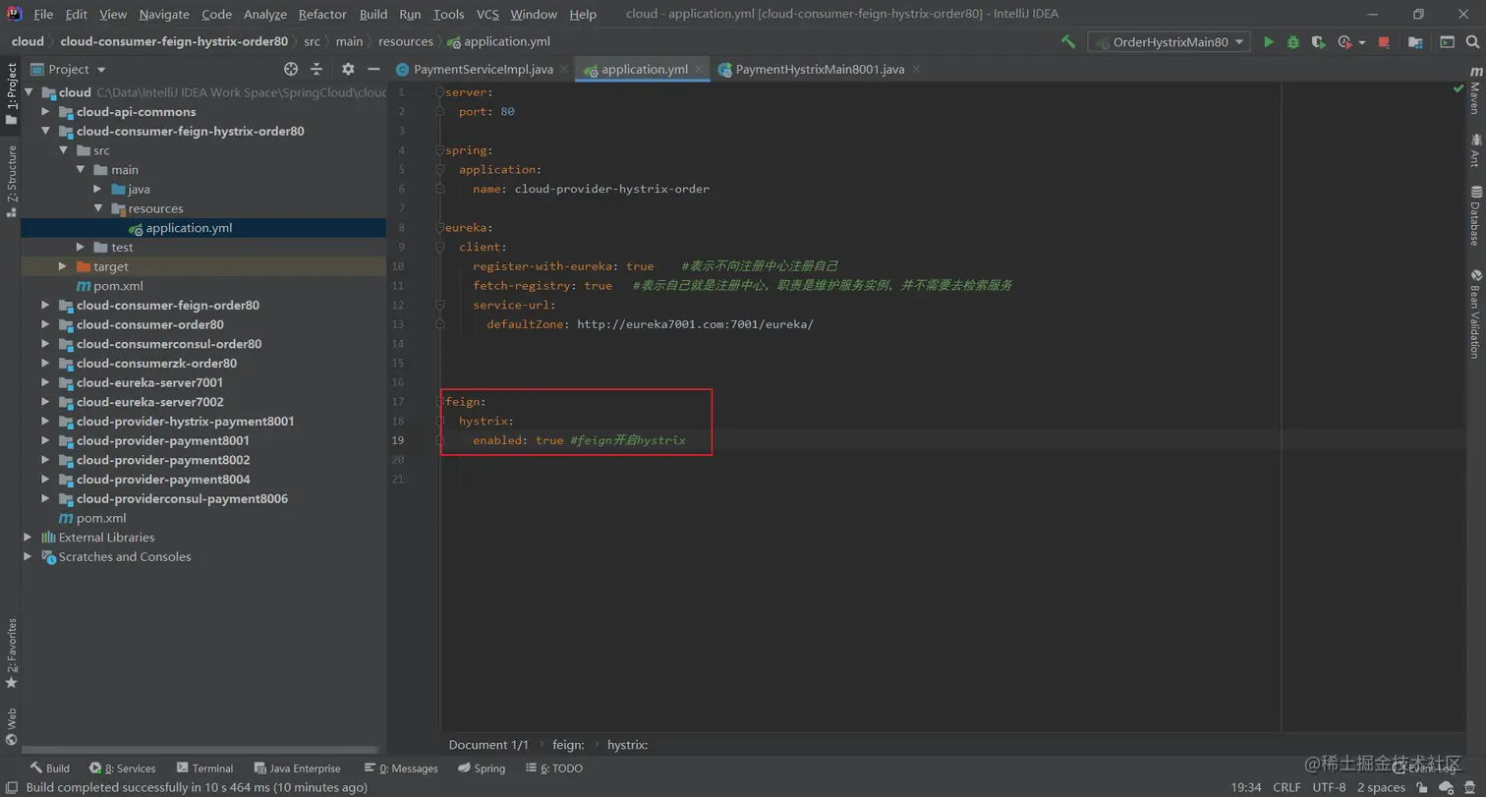Image resolution: width=1486 pixels, height=797 pixels.
Task: Run OrderHystrixMain80 with the green play icon
Action: coord(1269,42)
